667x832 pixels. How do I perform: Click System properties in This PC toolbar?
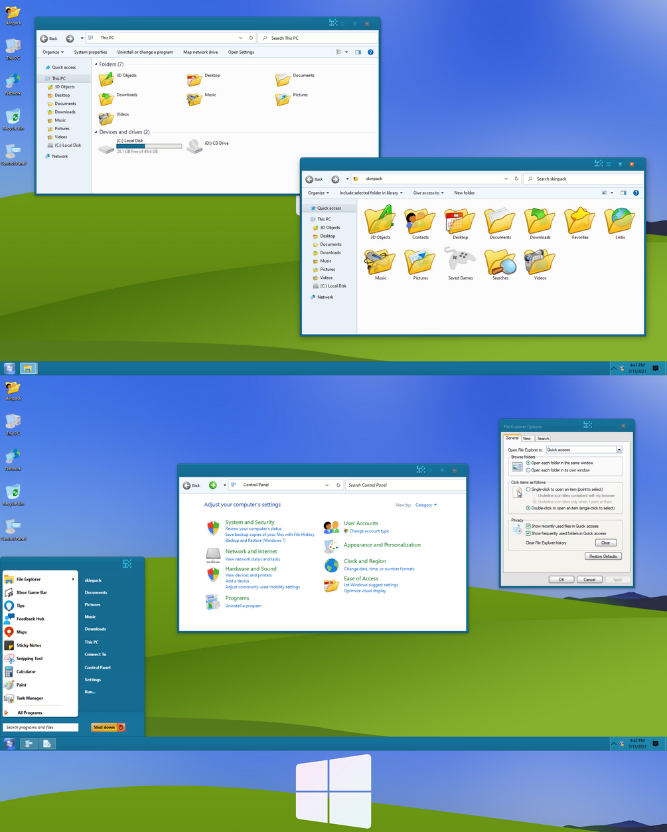tap(90, 52)
